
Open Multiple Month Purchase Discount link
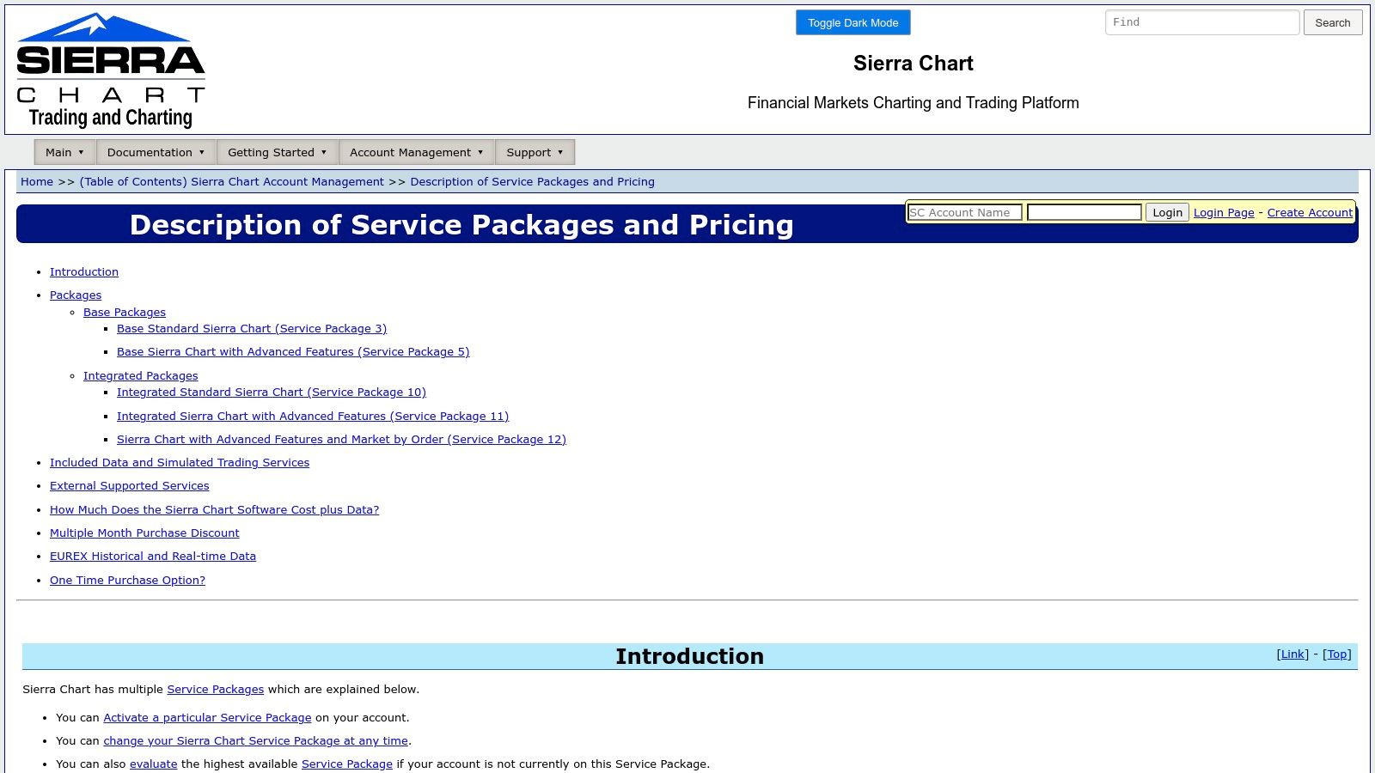[x=144, y=533]
